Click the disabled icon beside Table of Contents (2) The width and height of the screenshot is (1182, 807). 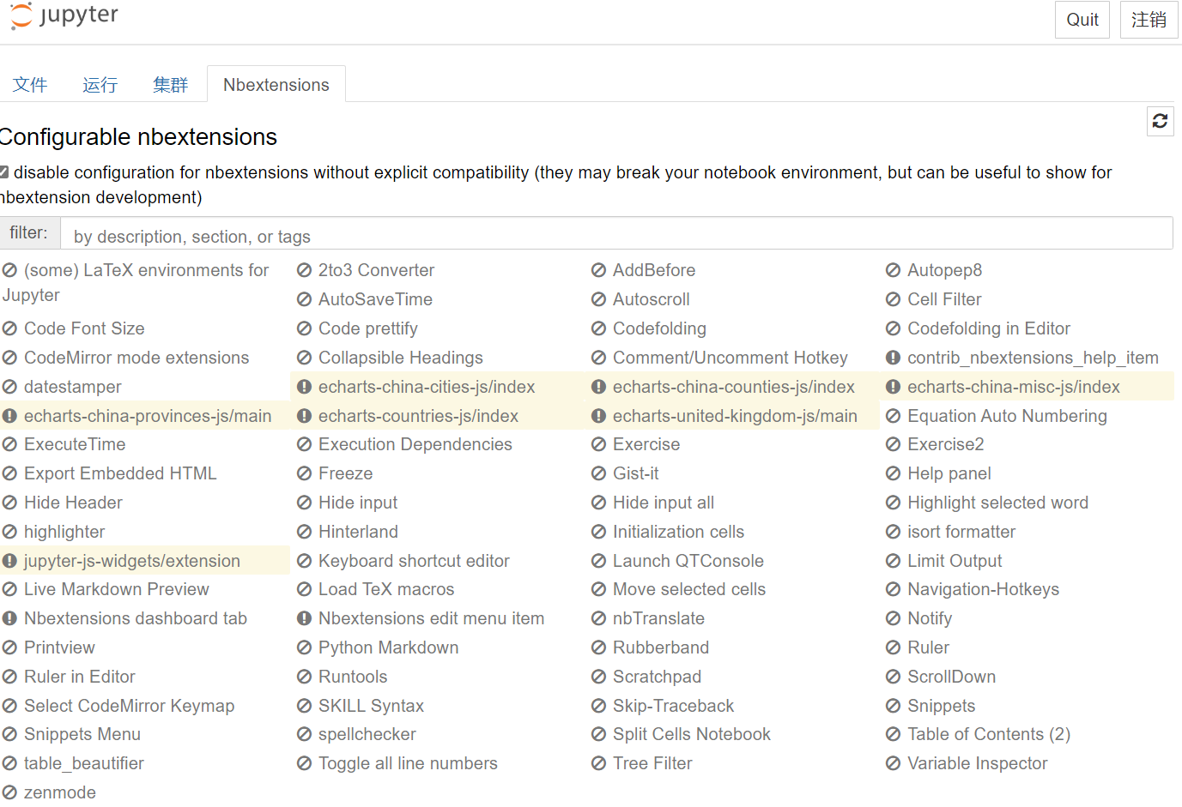click(x=893, y=734)
